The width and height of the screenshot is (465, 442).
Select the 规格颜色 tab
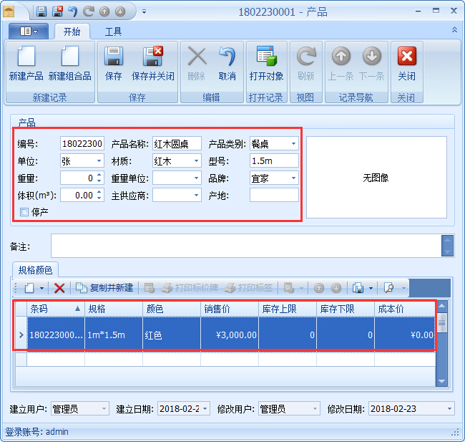pos(35,270)
